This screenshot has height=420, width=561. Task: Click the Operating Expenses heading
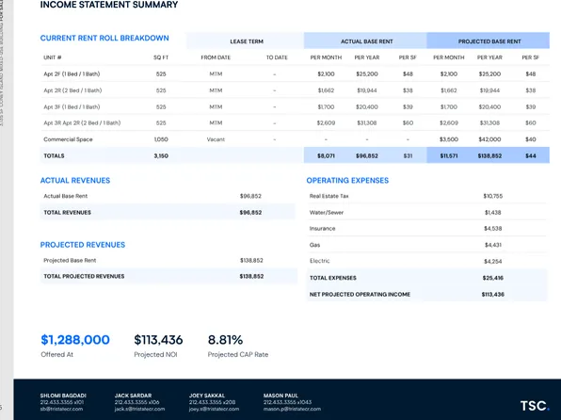(347, 180)
